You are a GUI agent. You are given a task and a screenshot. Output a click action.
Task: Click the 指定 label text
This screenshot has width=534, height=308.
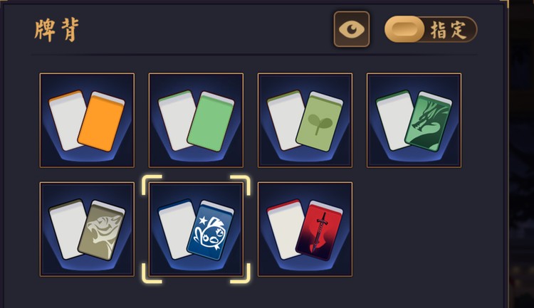tap(449, 30)
